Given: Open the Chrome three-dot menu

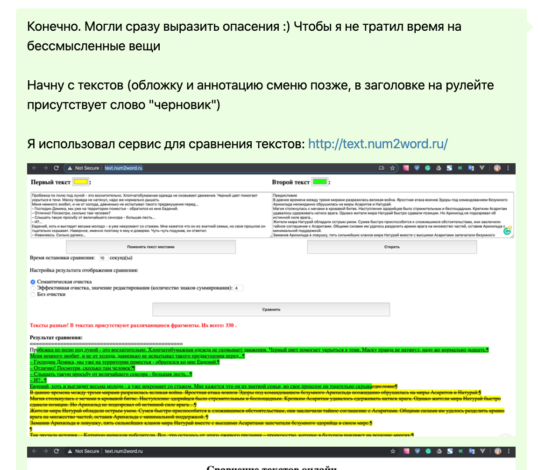Looking at the screenshot, I should [x=508, y=168].
